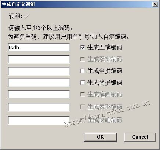Click the empty field beside 生成全拼编码

pos(39,71)
